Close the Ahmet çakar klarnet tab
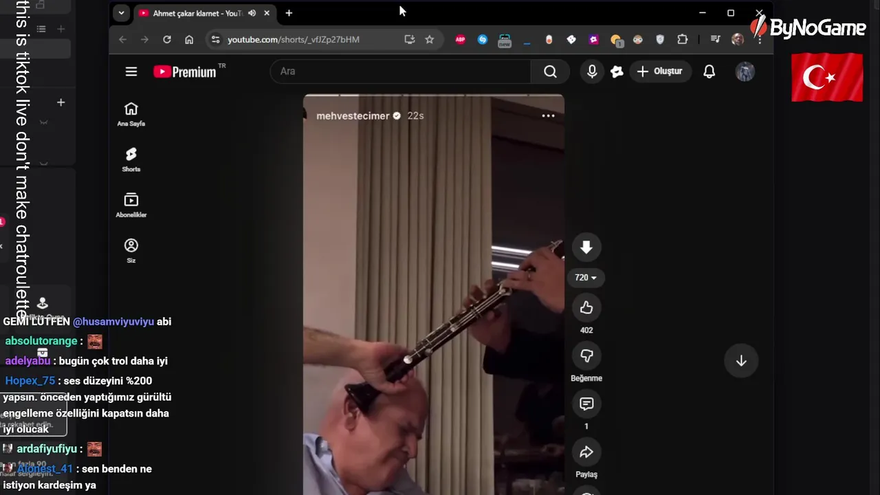The height and width of the screenshot is (495, 880). point(267,13)
